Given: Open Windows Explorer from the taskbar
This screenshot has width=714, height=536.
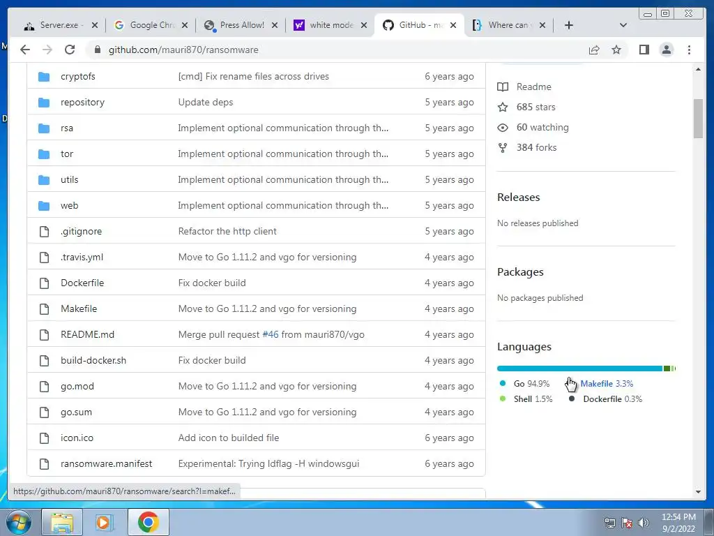Looking at the screenshot, I should [x=62, y=522].
